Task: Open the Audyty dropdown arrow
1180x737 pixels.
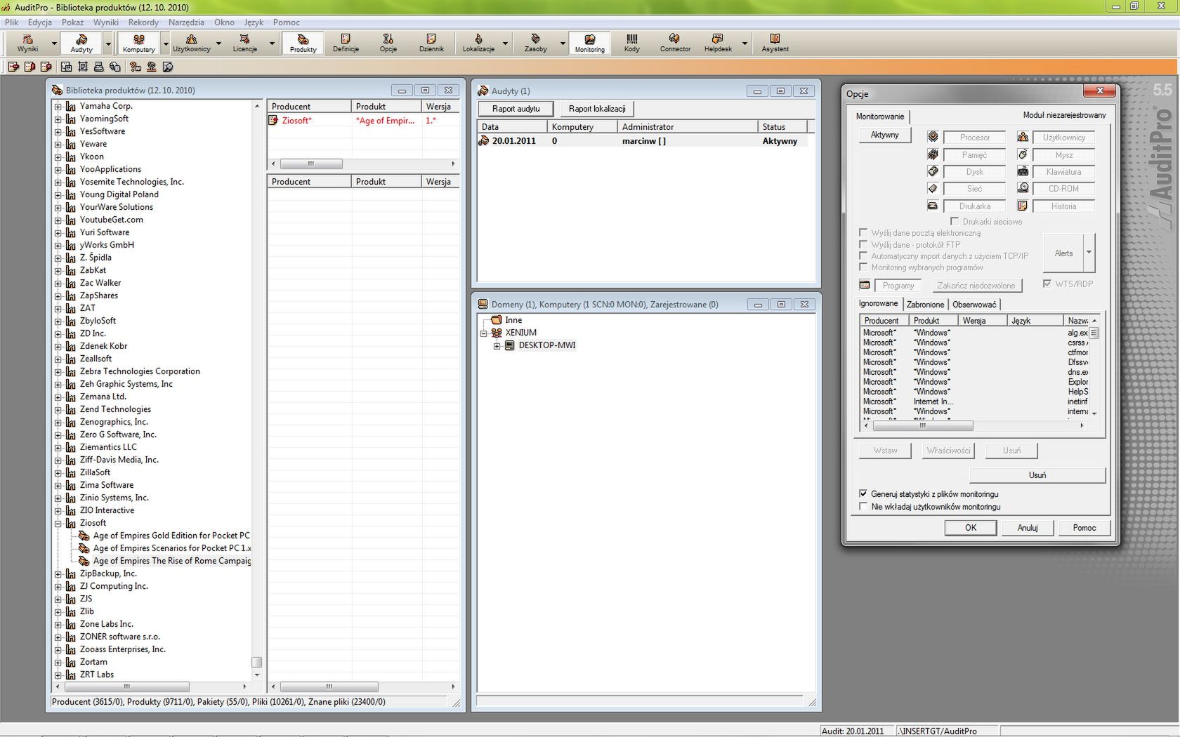Action: coord(108,44)
